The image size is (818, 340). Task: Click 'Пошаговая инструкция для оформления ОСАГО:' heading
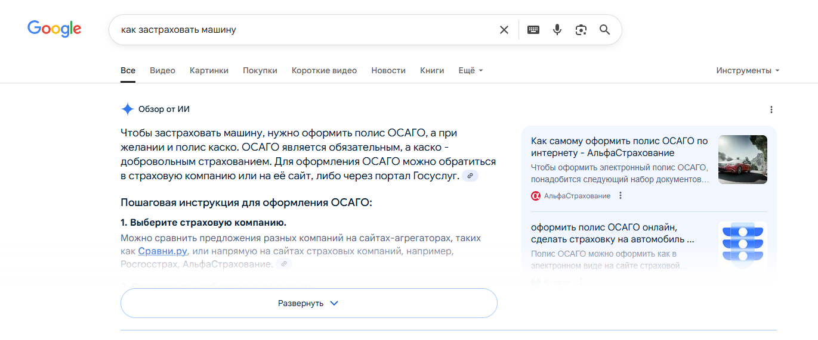tap(246, 202)
